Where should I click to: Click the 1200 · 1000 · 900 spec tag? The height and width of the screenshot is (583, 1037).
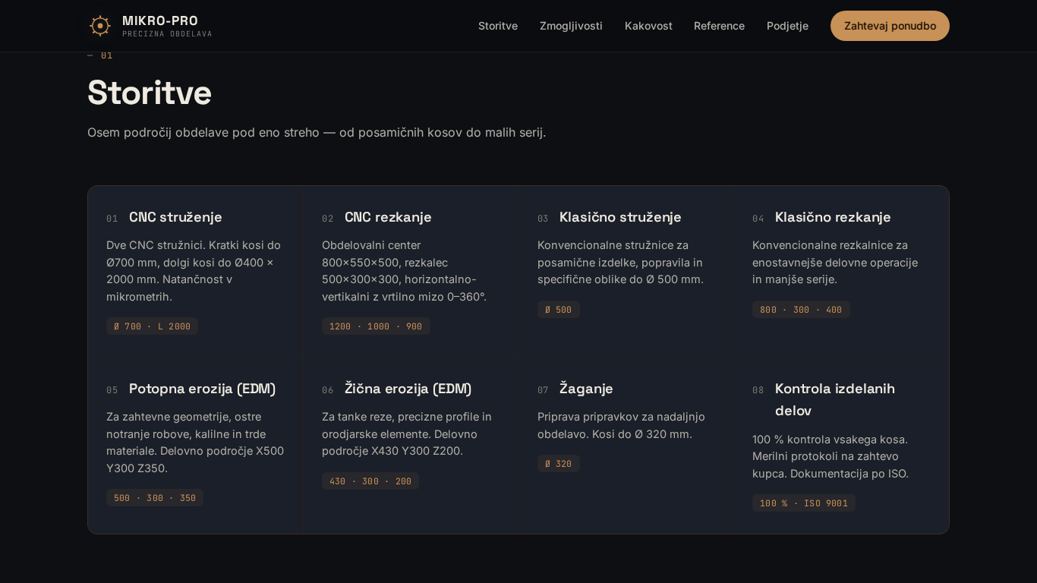[376, 326]
